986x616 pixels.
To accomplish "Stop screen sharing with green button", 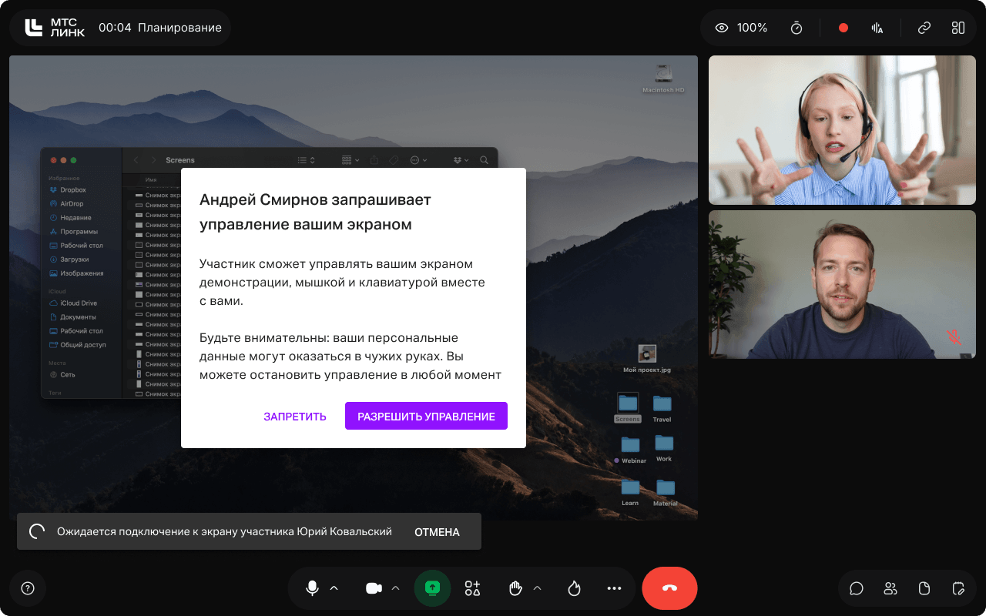I will click(x=432, y=588).
